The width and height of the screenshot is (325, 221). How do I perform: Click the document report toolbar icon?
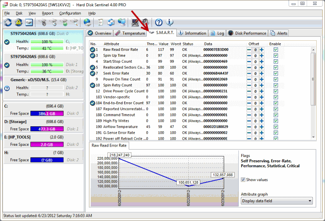[100, 22]
